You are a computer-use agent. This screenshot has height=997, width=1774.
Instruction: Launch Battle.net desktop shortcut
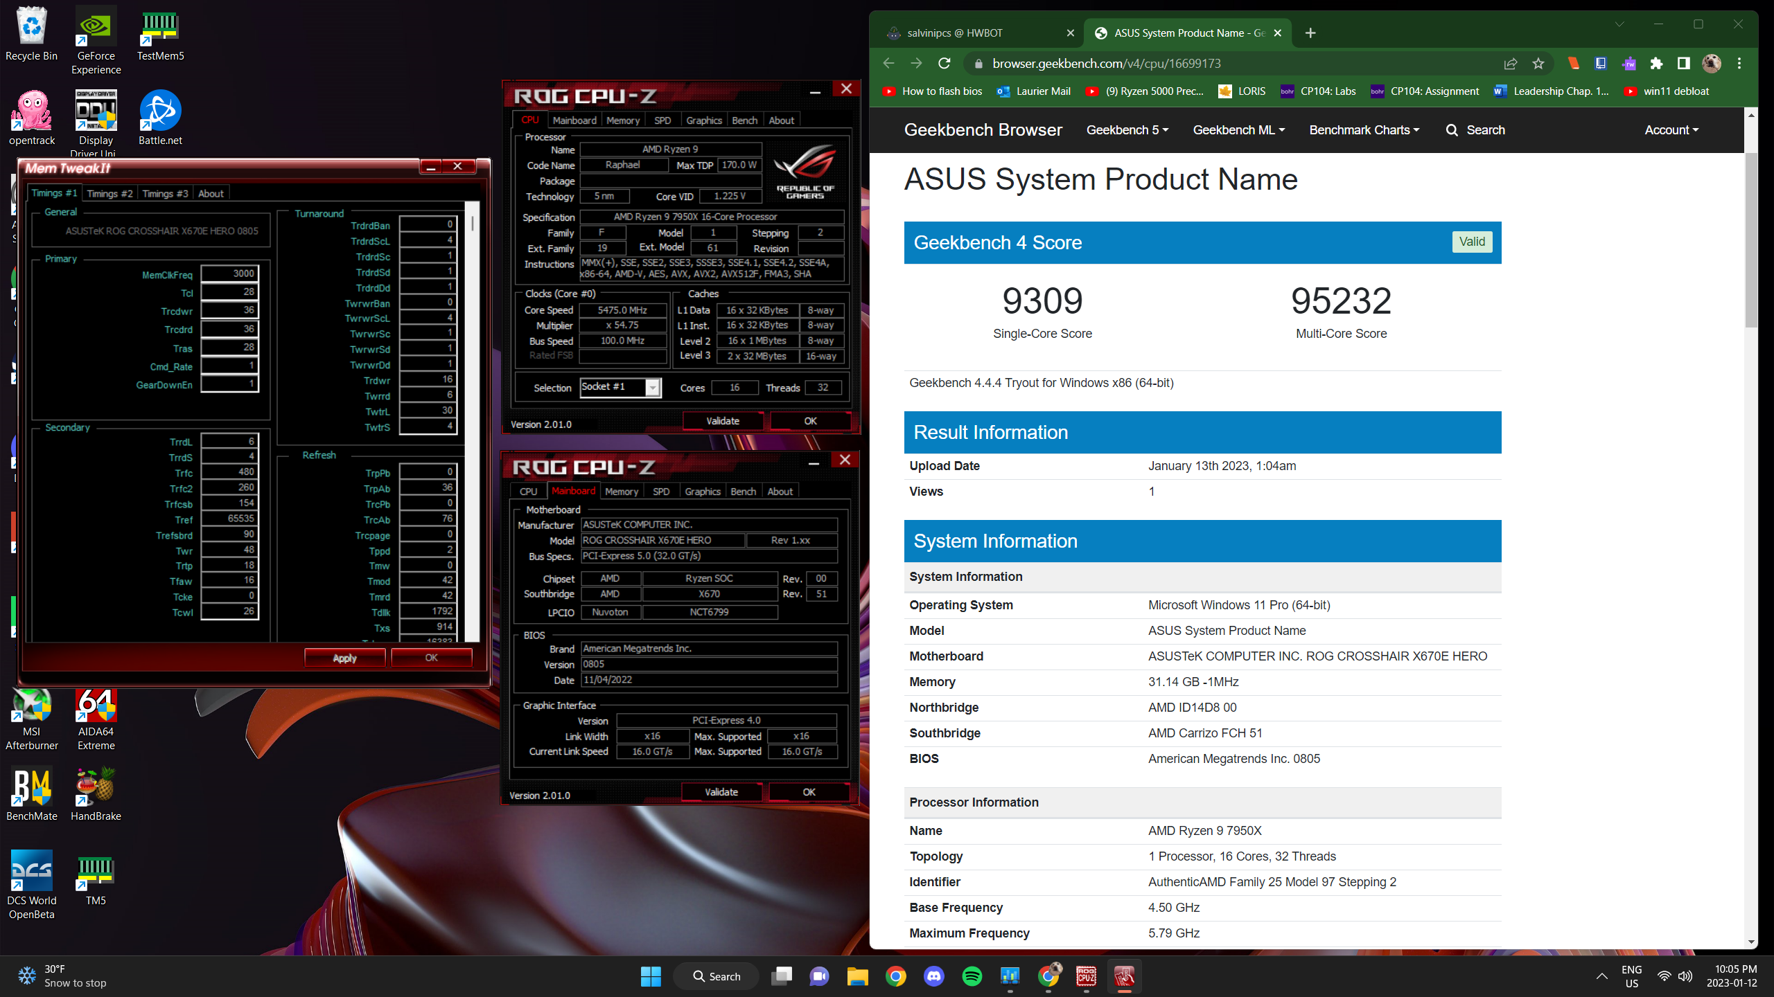[160, 118]
